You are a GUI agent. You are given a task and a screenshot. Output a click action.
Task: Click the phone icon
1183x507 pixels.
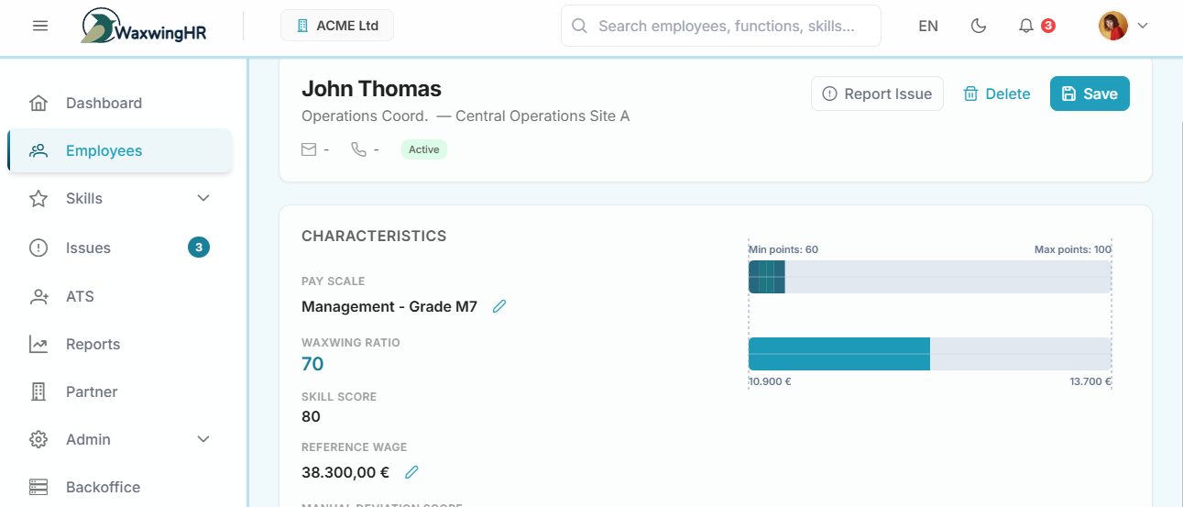coord(358,149)
